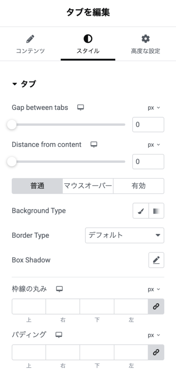Click responsive monitor icon beside Gap between tabs
Image resolution: width=176 pixels, height=392 pixels.
[81, 108]
